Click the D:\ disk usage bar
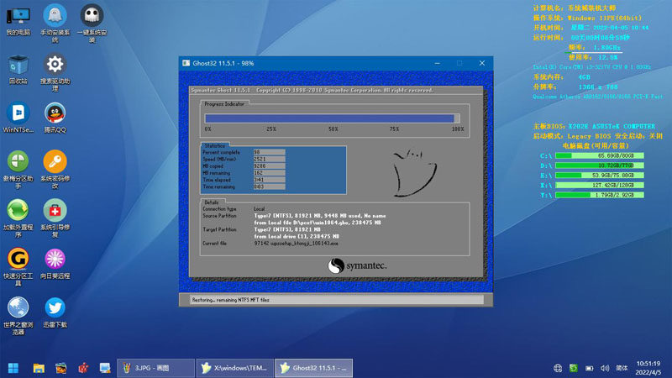672x378 pixels. [x=599, y=165]
